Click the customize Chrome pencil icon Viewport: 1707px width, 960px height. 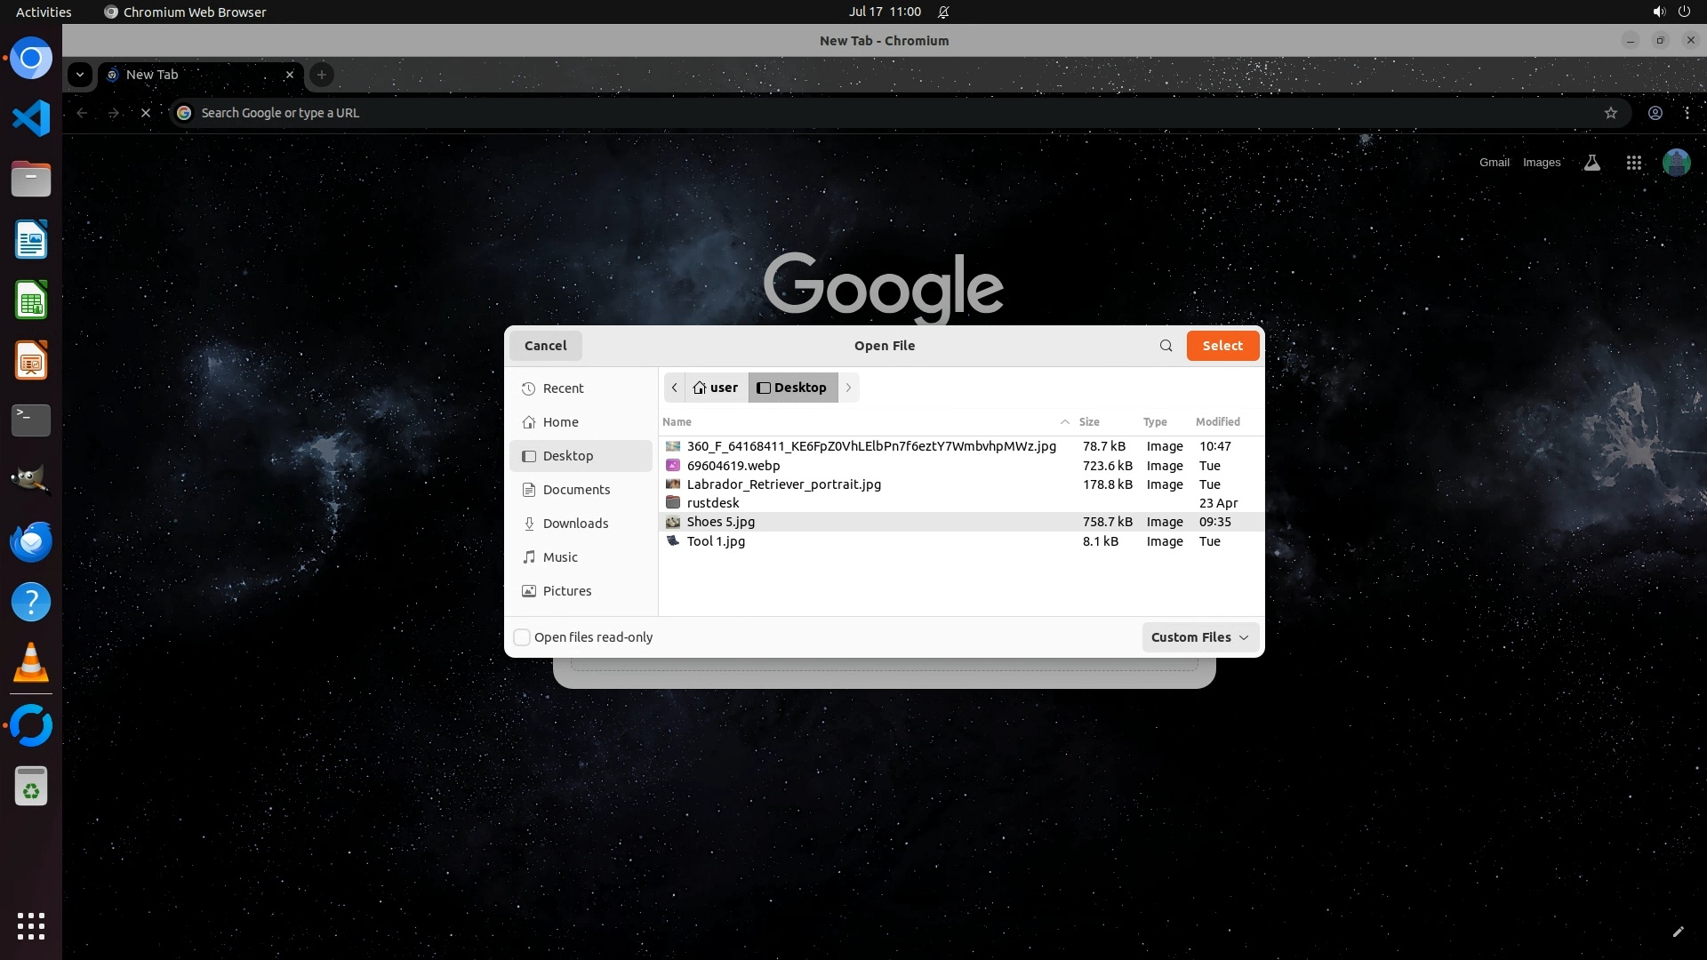(x=1678, y=932)
